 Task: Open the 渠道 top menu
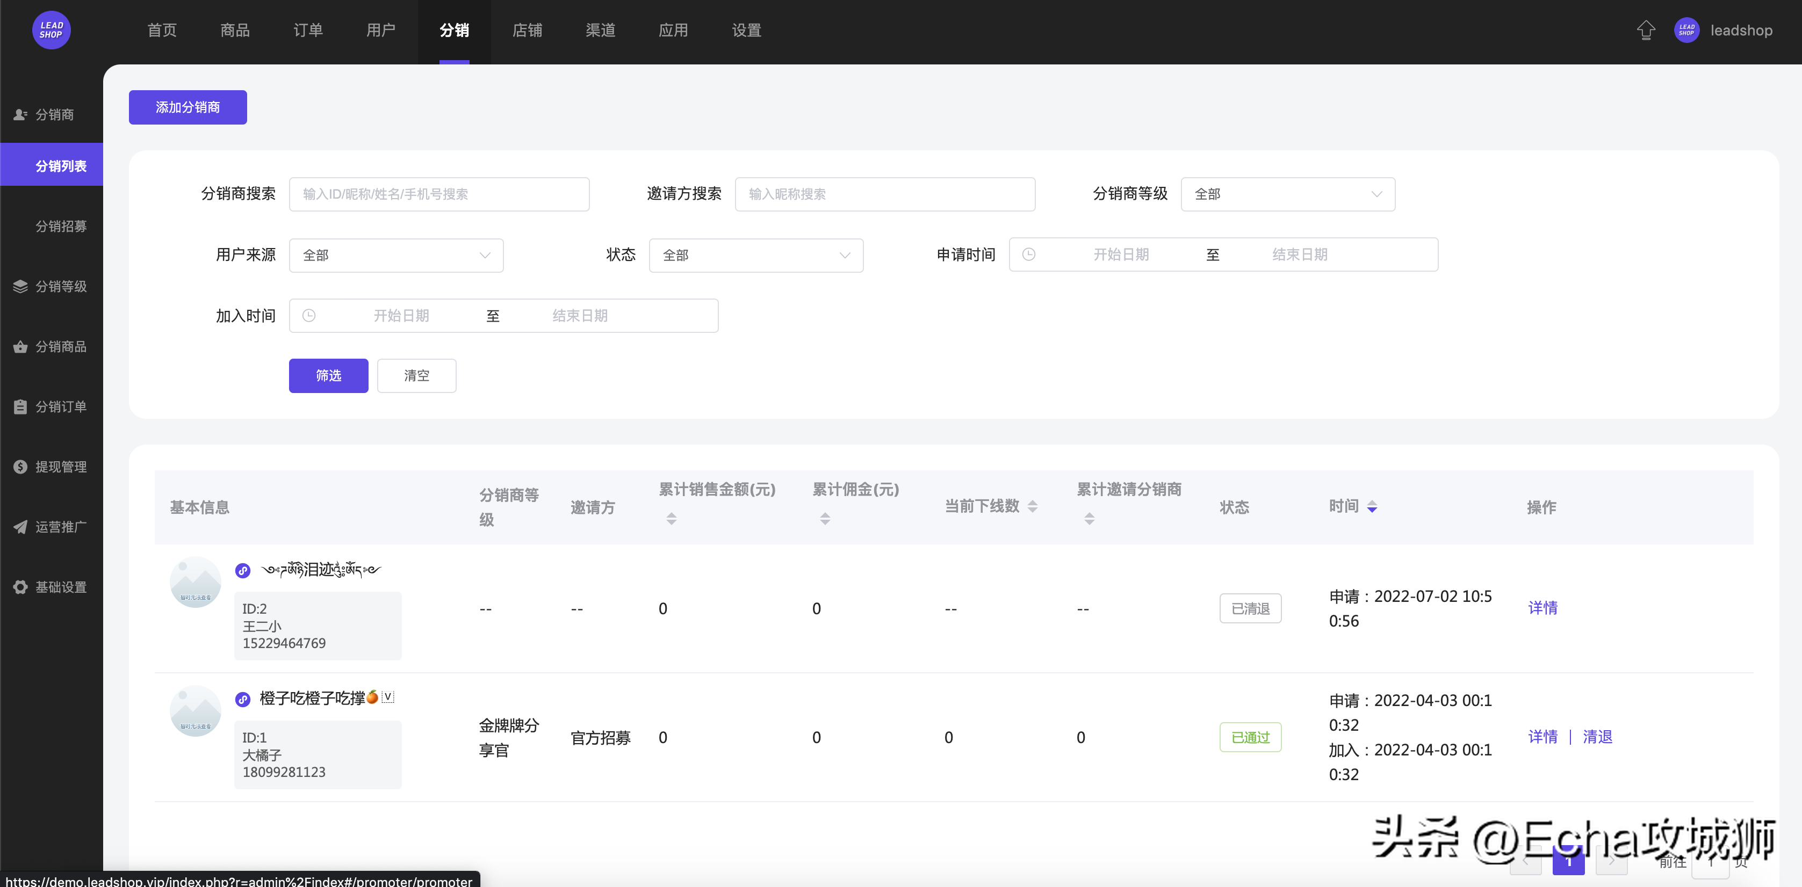(601, 30)
